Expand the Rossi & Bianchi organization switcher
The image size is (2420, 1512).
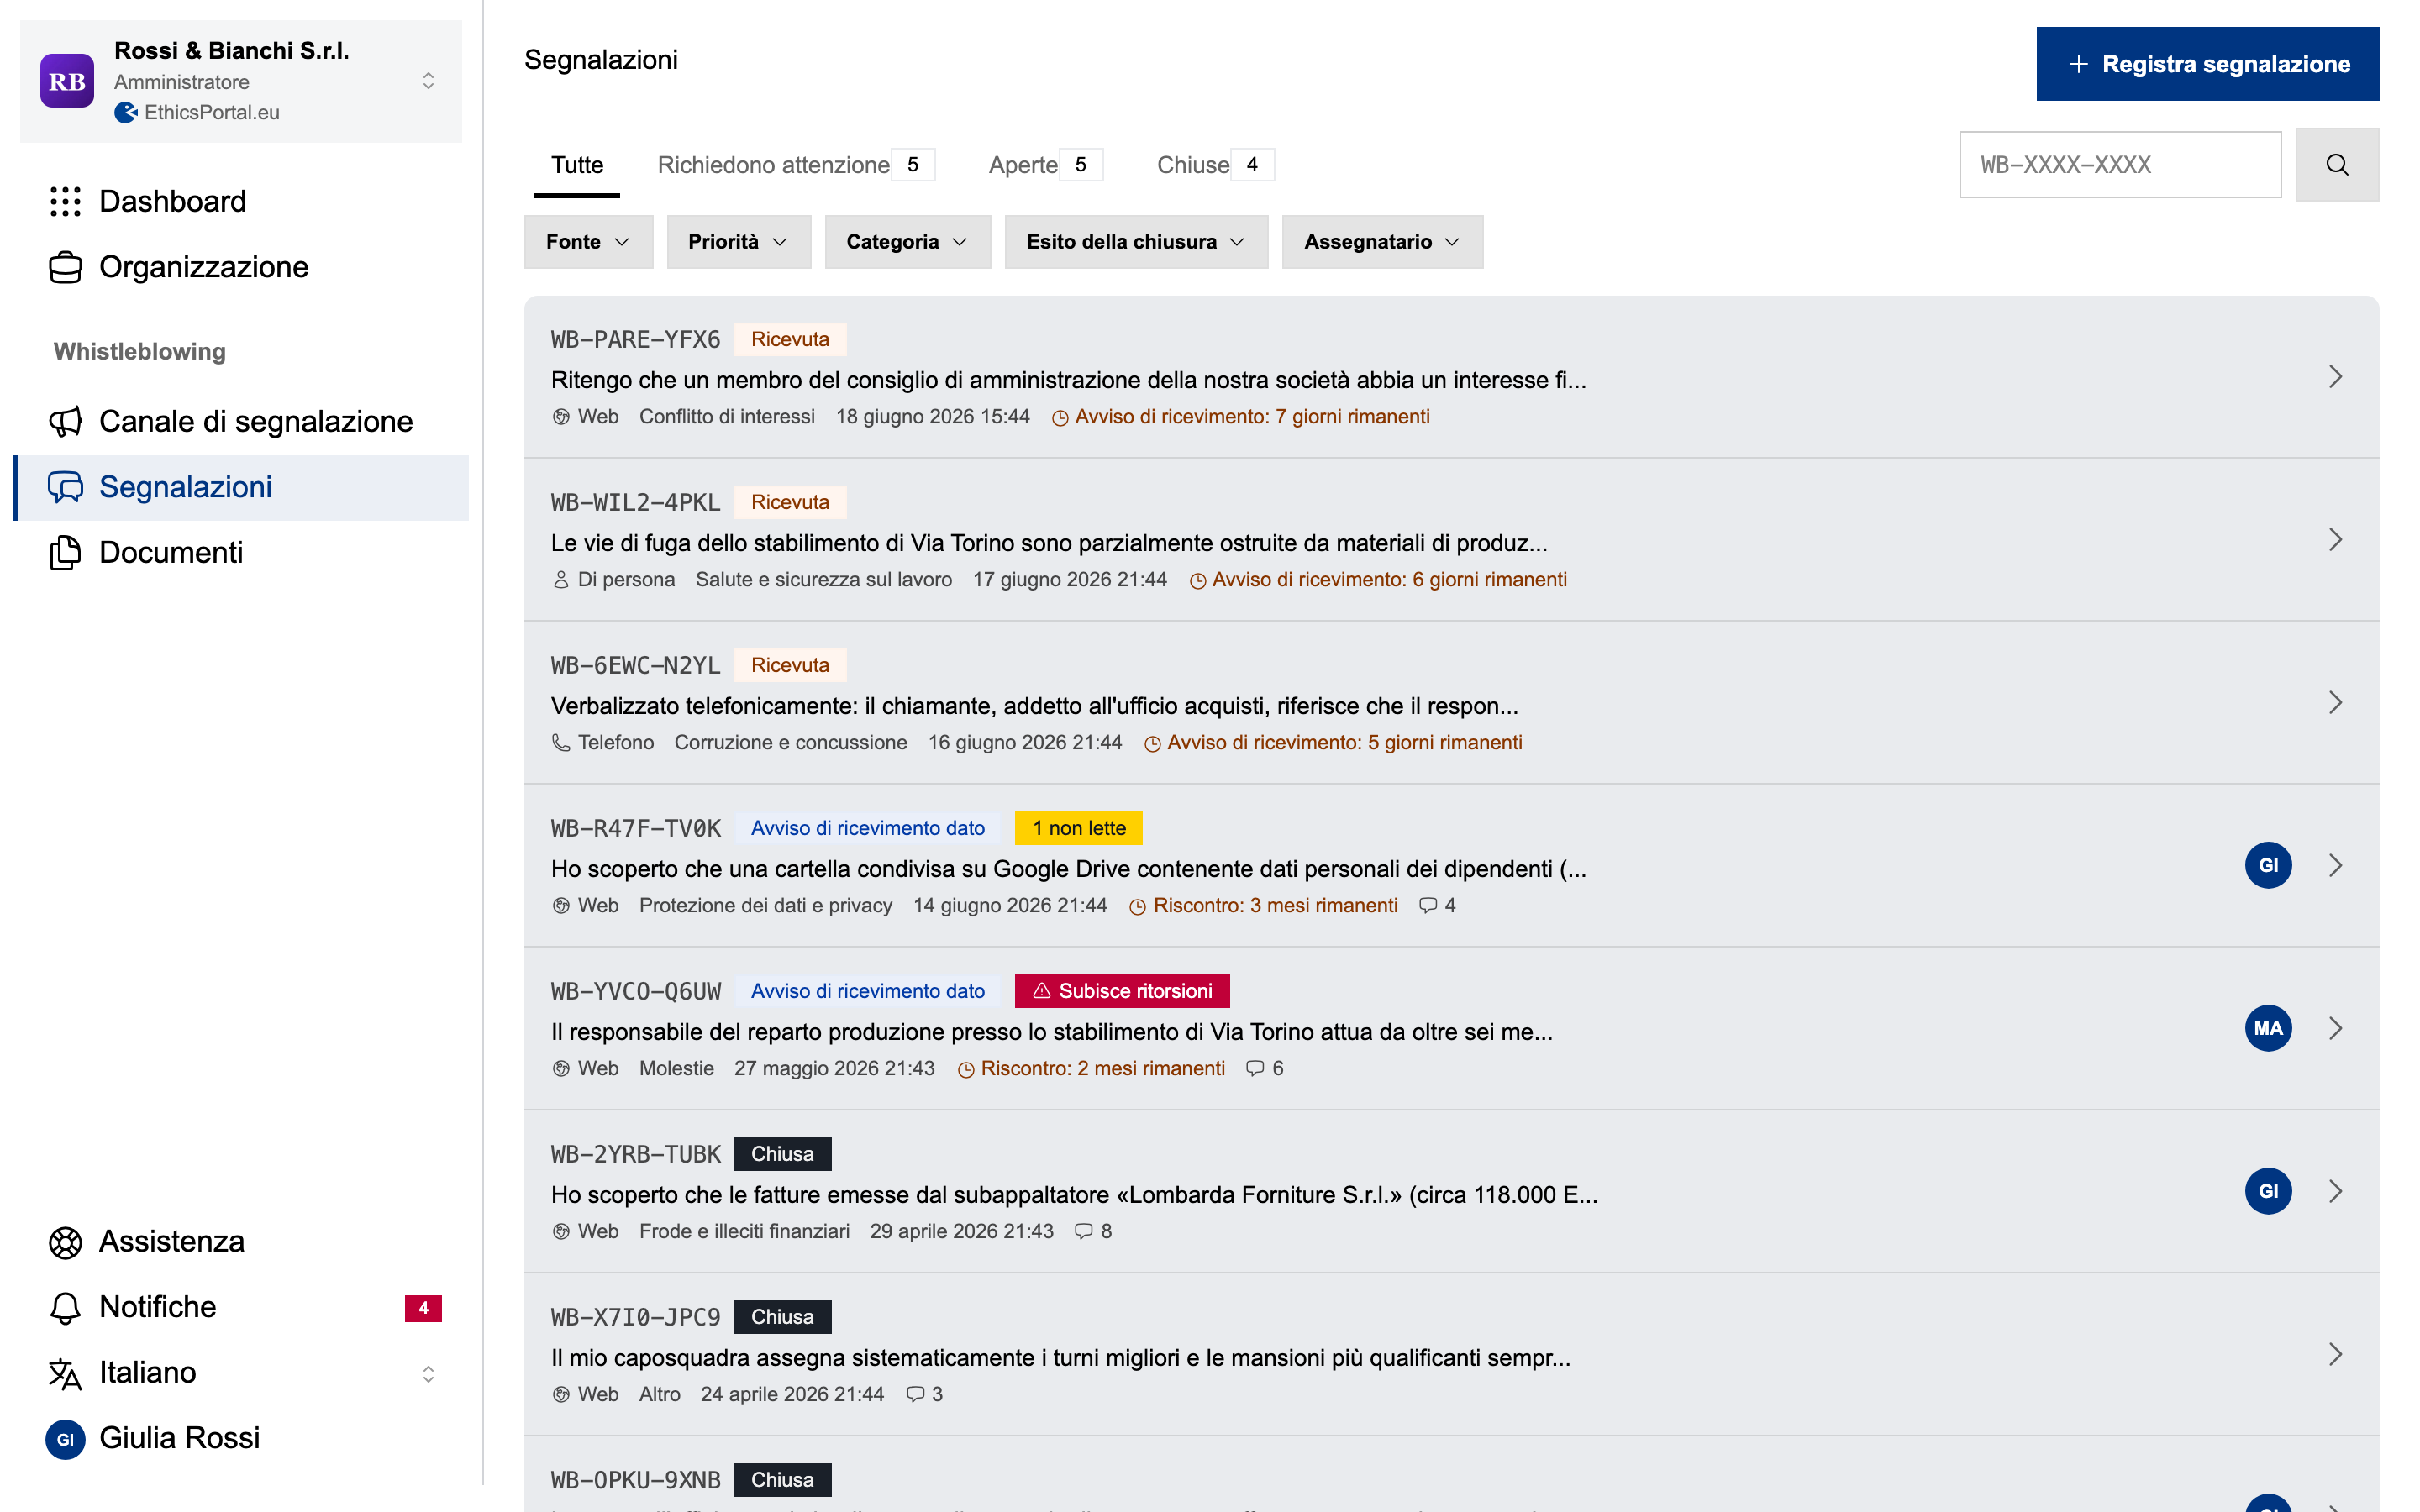[x=428, y=81]
